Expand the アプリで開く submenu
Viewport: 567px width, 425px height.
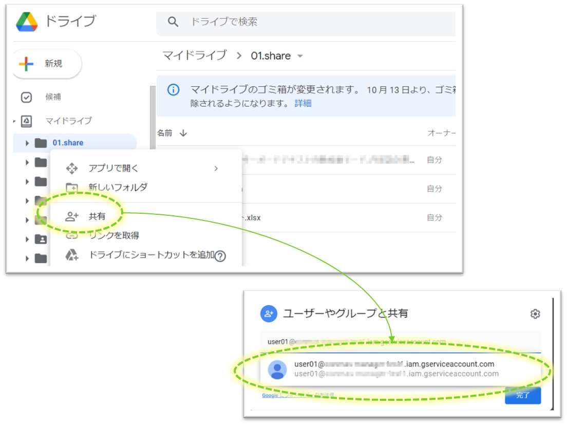[216, 168]
